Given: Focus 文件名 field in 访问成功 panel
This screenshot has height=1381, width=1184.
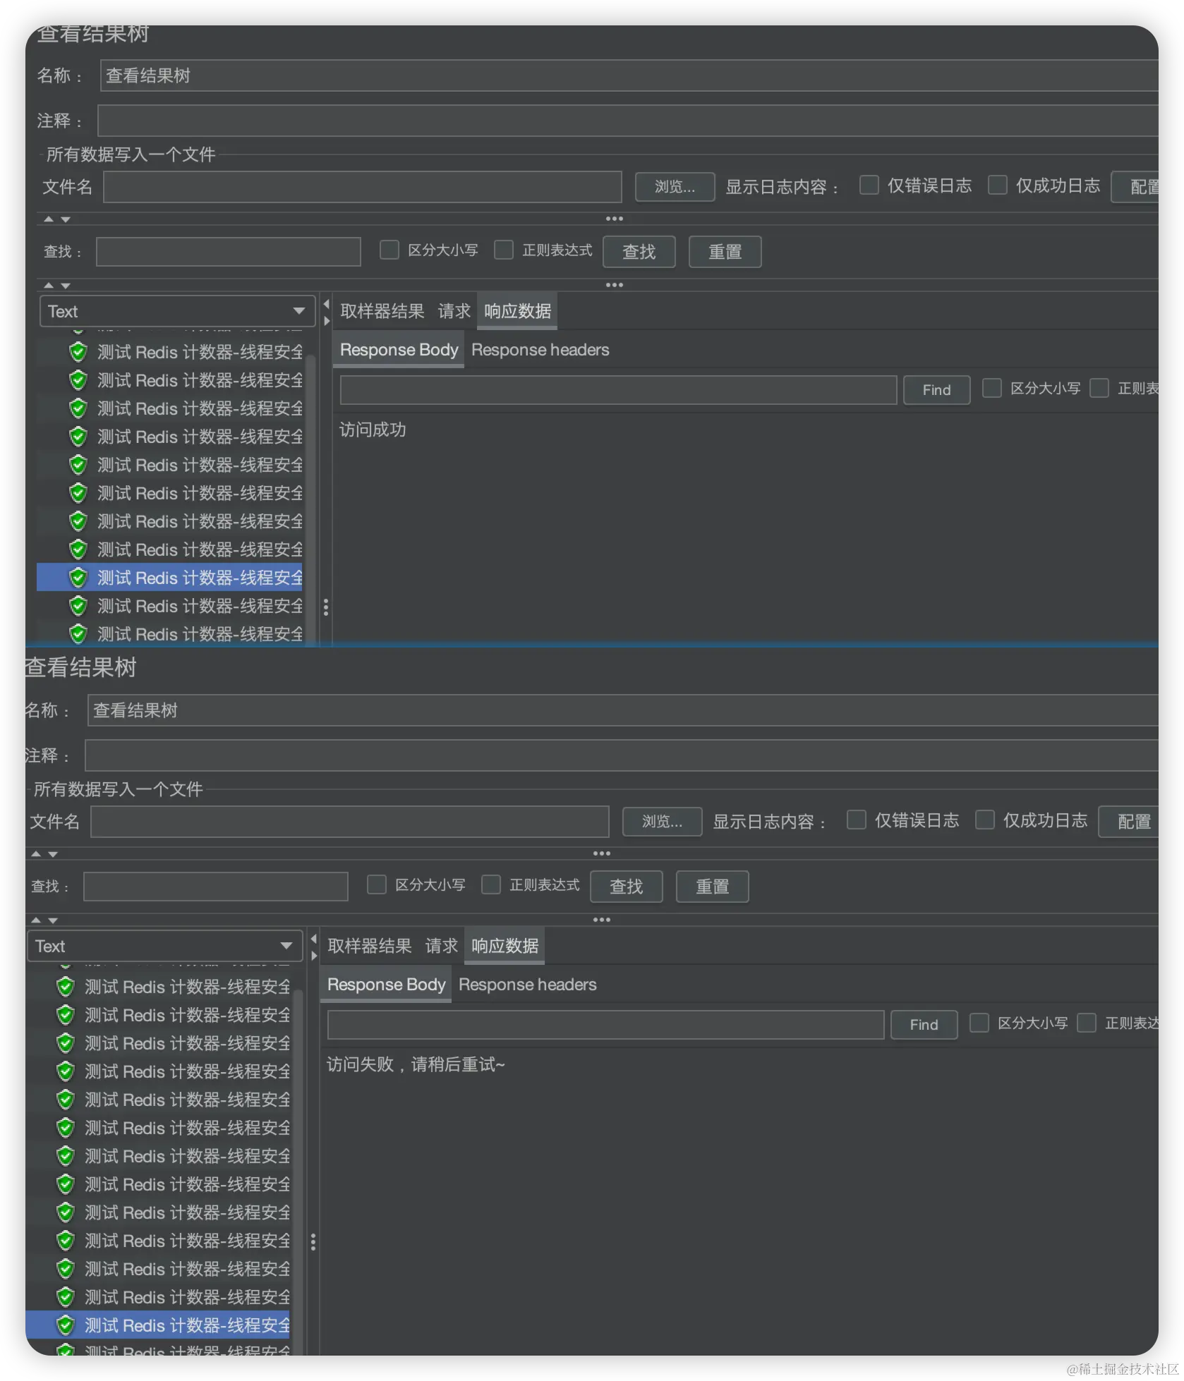Looking at the screenshot, I should 362,187.
